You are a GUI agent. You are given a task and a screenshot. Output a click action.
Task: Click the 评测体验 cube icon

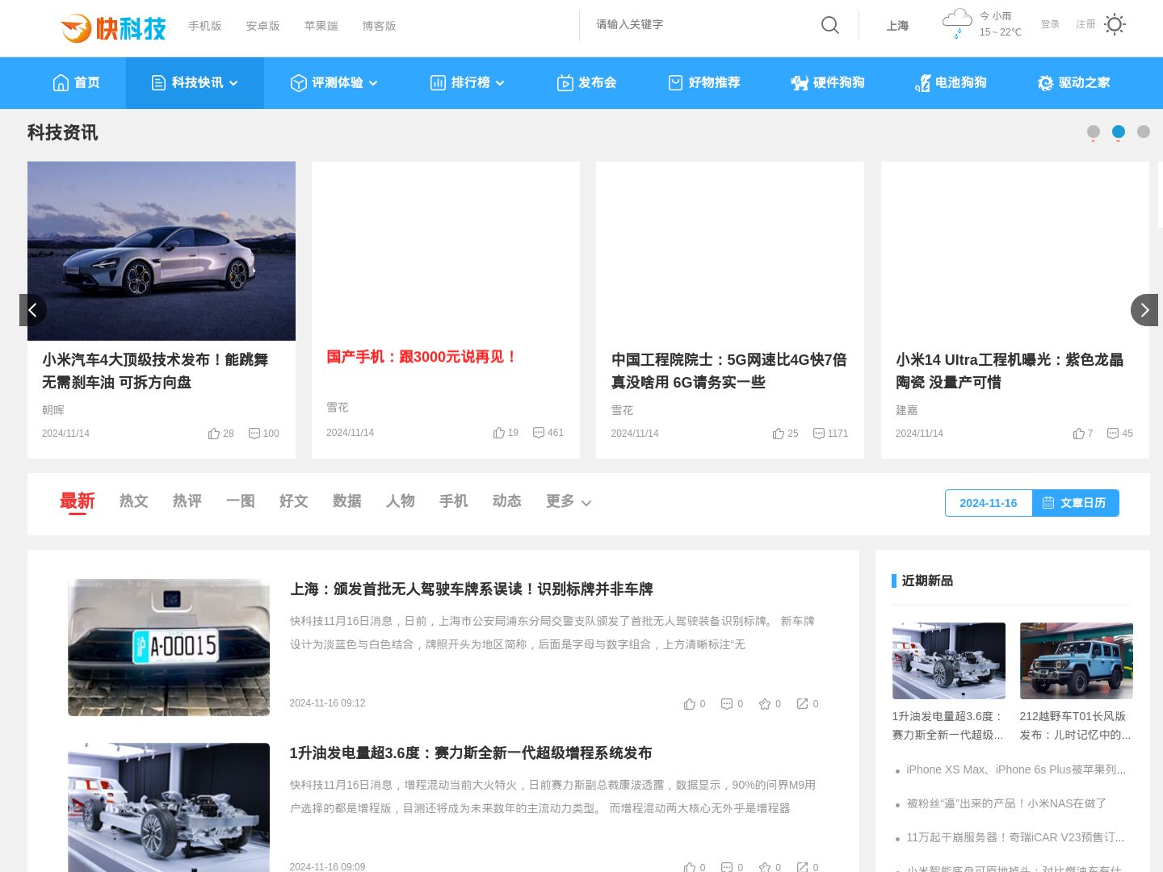[299, 82]
